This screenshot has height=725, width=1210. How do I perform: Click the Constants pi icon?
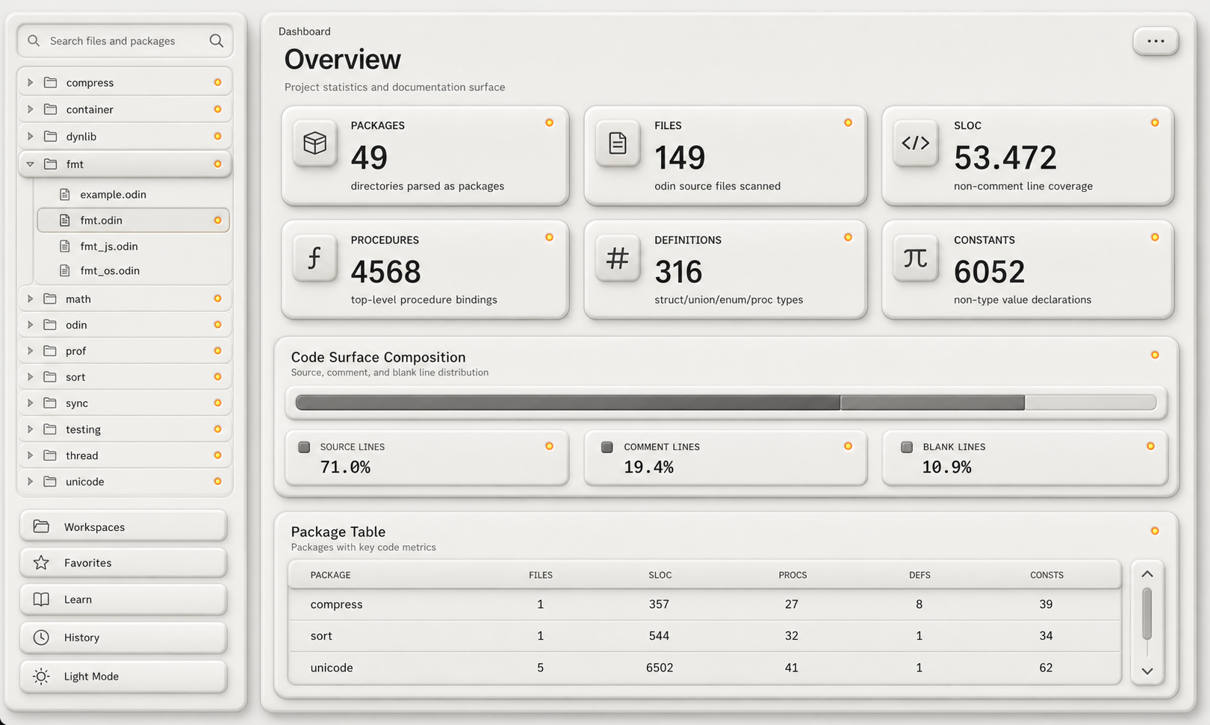[916, 258]
